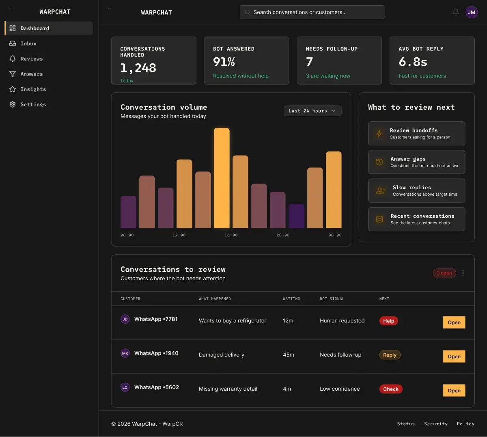Screen dimensions: 487x437
Task: Click the 3 open badge
Action: pyautogui.click(x=444, y=273)
